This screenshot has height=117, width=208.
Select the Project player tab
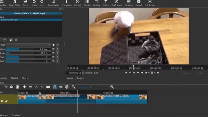(x=80, y=78)
